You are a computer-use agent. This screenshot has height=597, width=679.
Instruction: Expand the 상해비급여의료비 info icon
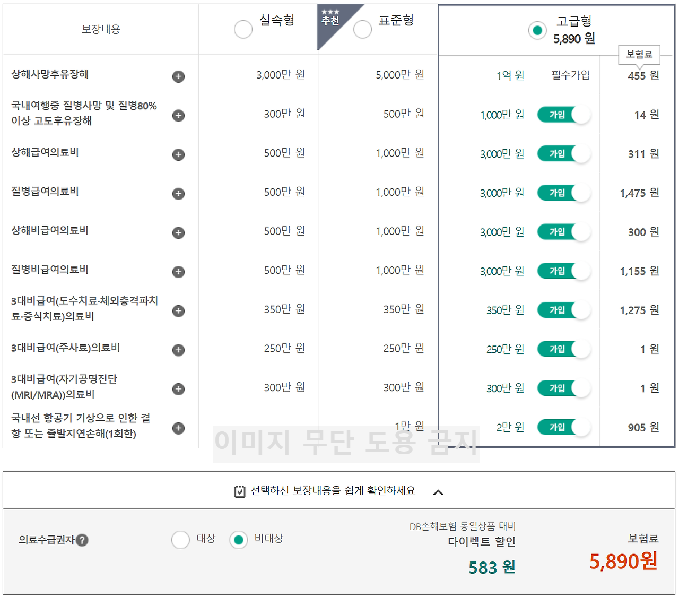click(x=178, y=232)
